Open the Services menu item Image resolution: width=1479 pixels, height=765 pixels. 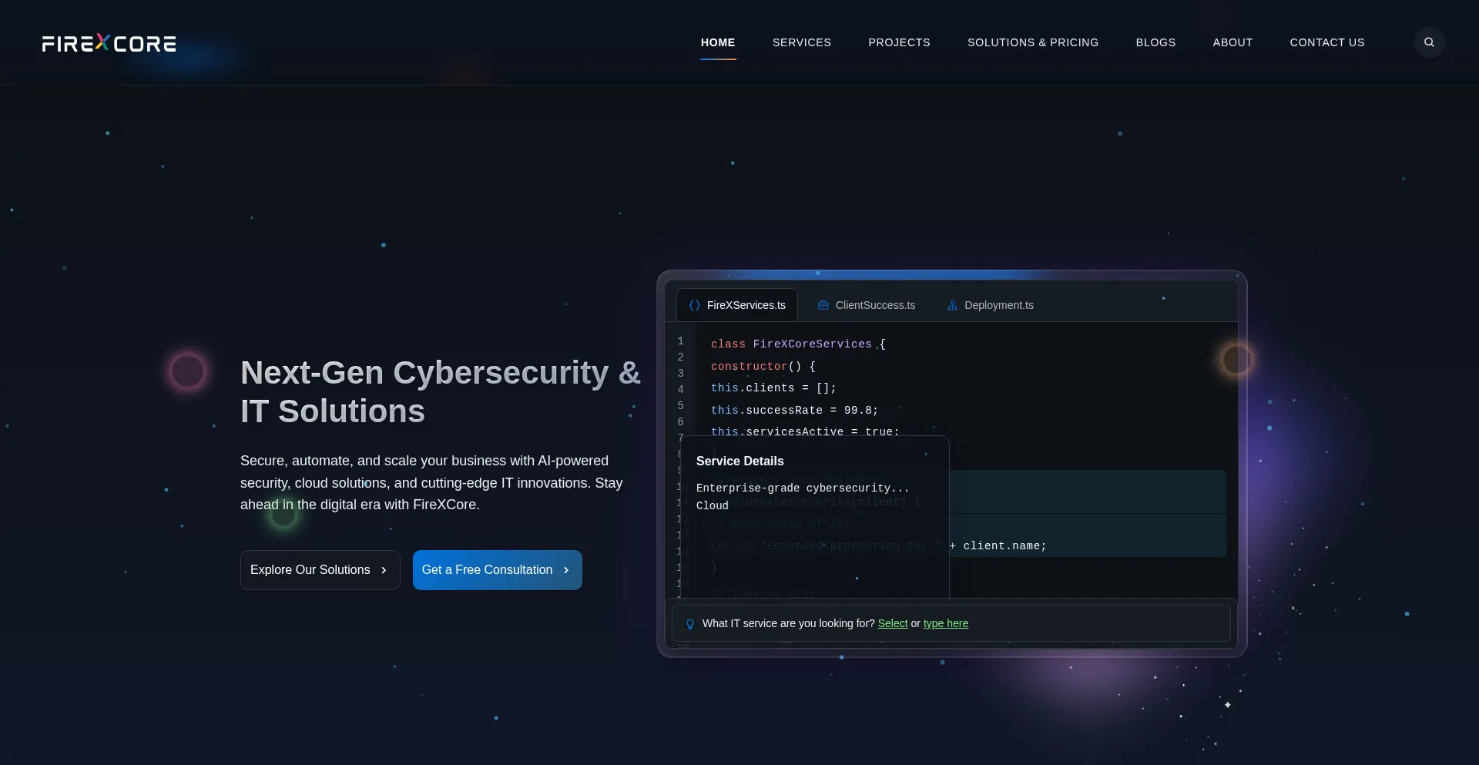point(802,42)
